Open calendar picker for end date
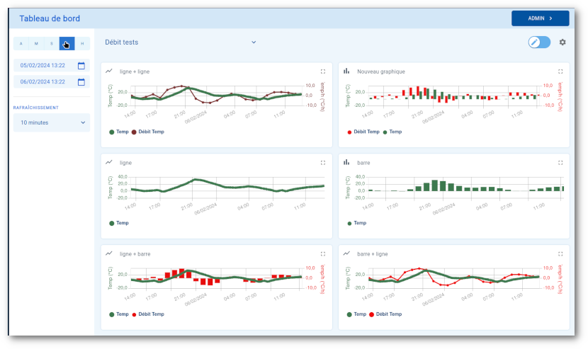Viewport: 588px width, 349px height. pyautogui.click(x=81, y=81)
